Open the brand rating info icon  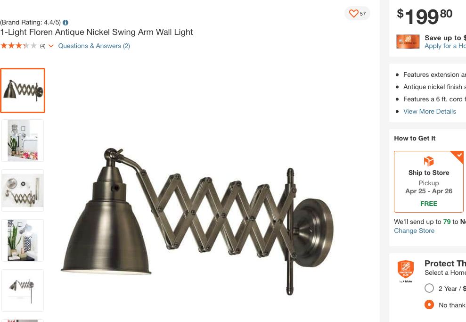click(x=65, y=23)
